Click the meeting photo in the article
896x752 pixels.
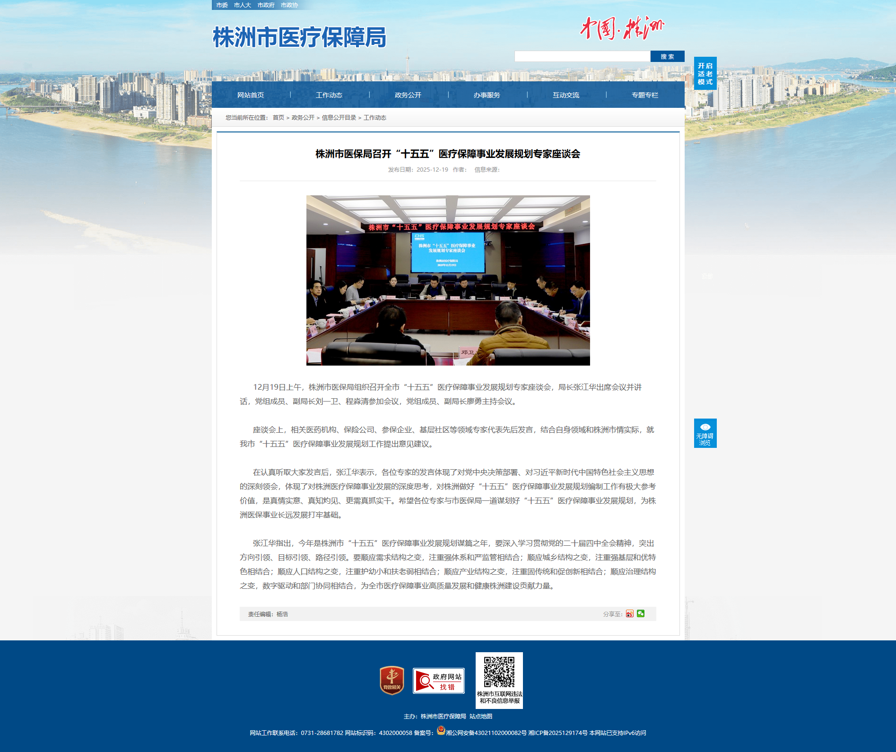pyautogui.click(x=448, y=280)
